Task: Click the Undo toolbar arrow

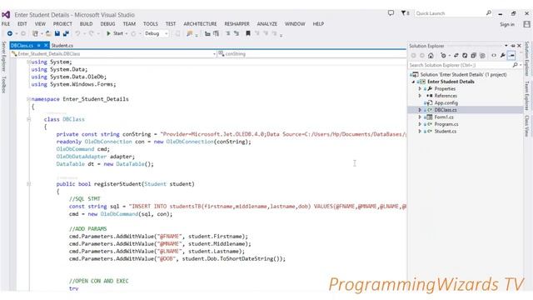Action: click(77, 33)
